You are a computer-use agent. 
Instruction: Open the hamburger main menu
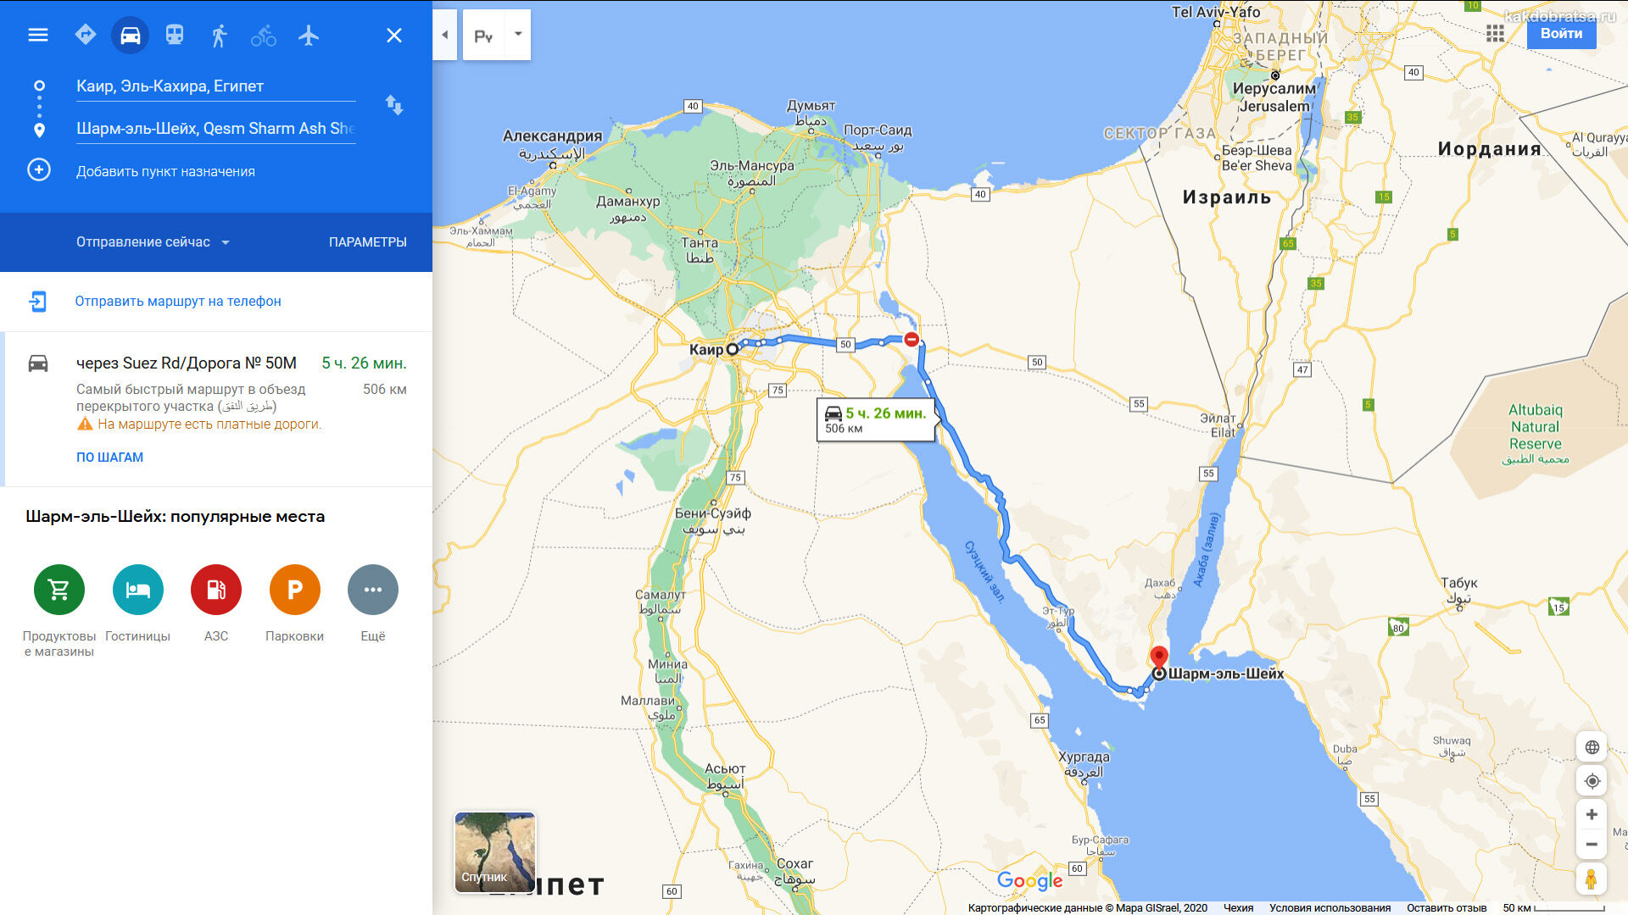pos(38,35)
